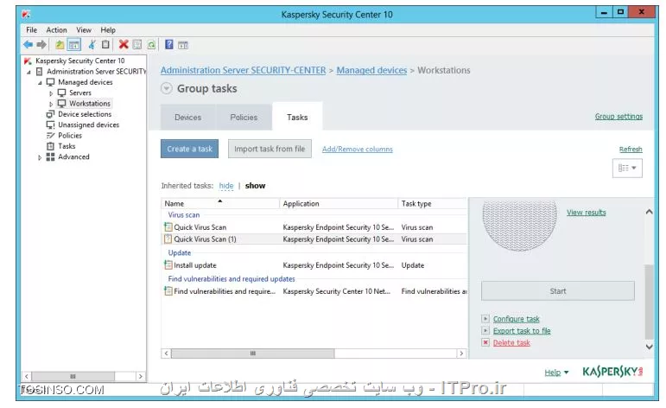666x408 pixels.
Task: Click the task list scroll right arrow
Action: click(461, 354)
